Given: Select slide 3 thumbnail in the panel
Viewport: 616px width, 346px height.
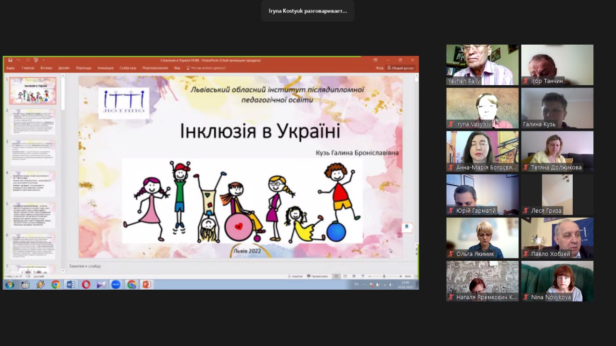Looking at the screenshot, I should [x=33, y=152].
